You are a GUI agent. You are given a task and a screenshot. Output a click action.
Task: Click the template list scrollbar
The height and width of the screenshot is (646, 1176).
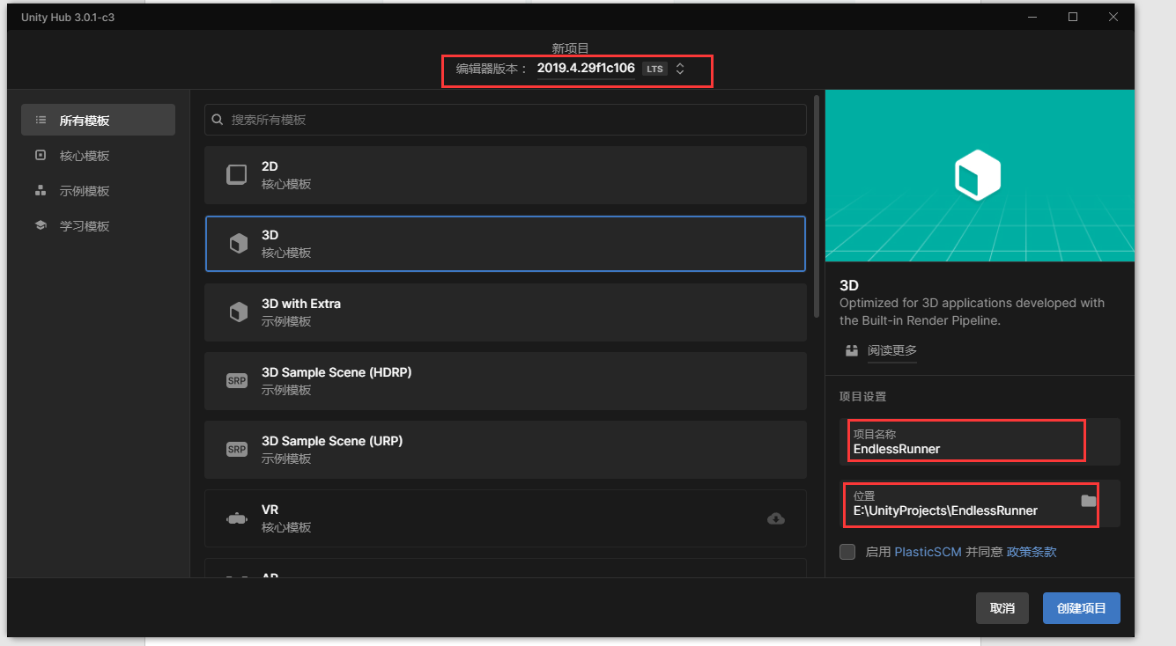[817, 204]
